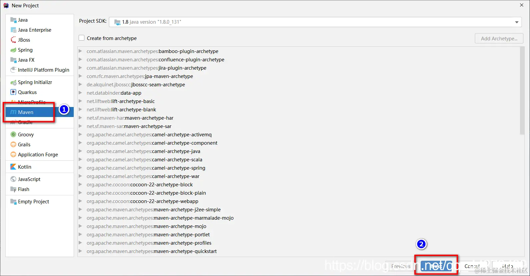Select Java project type
The image size is (530, 276).
pyautogui.click(x=40, y=20)
